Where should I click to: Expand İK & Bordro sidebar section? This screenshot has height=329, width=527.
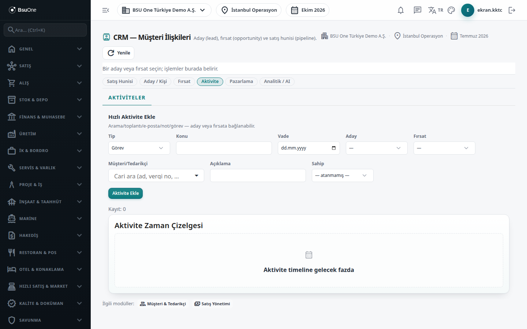(45, 151)
